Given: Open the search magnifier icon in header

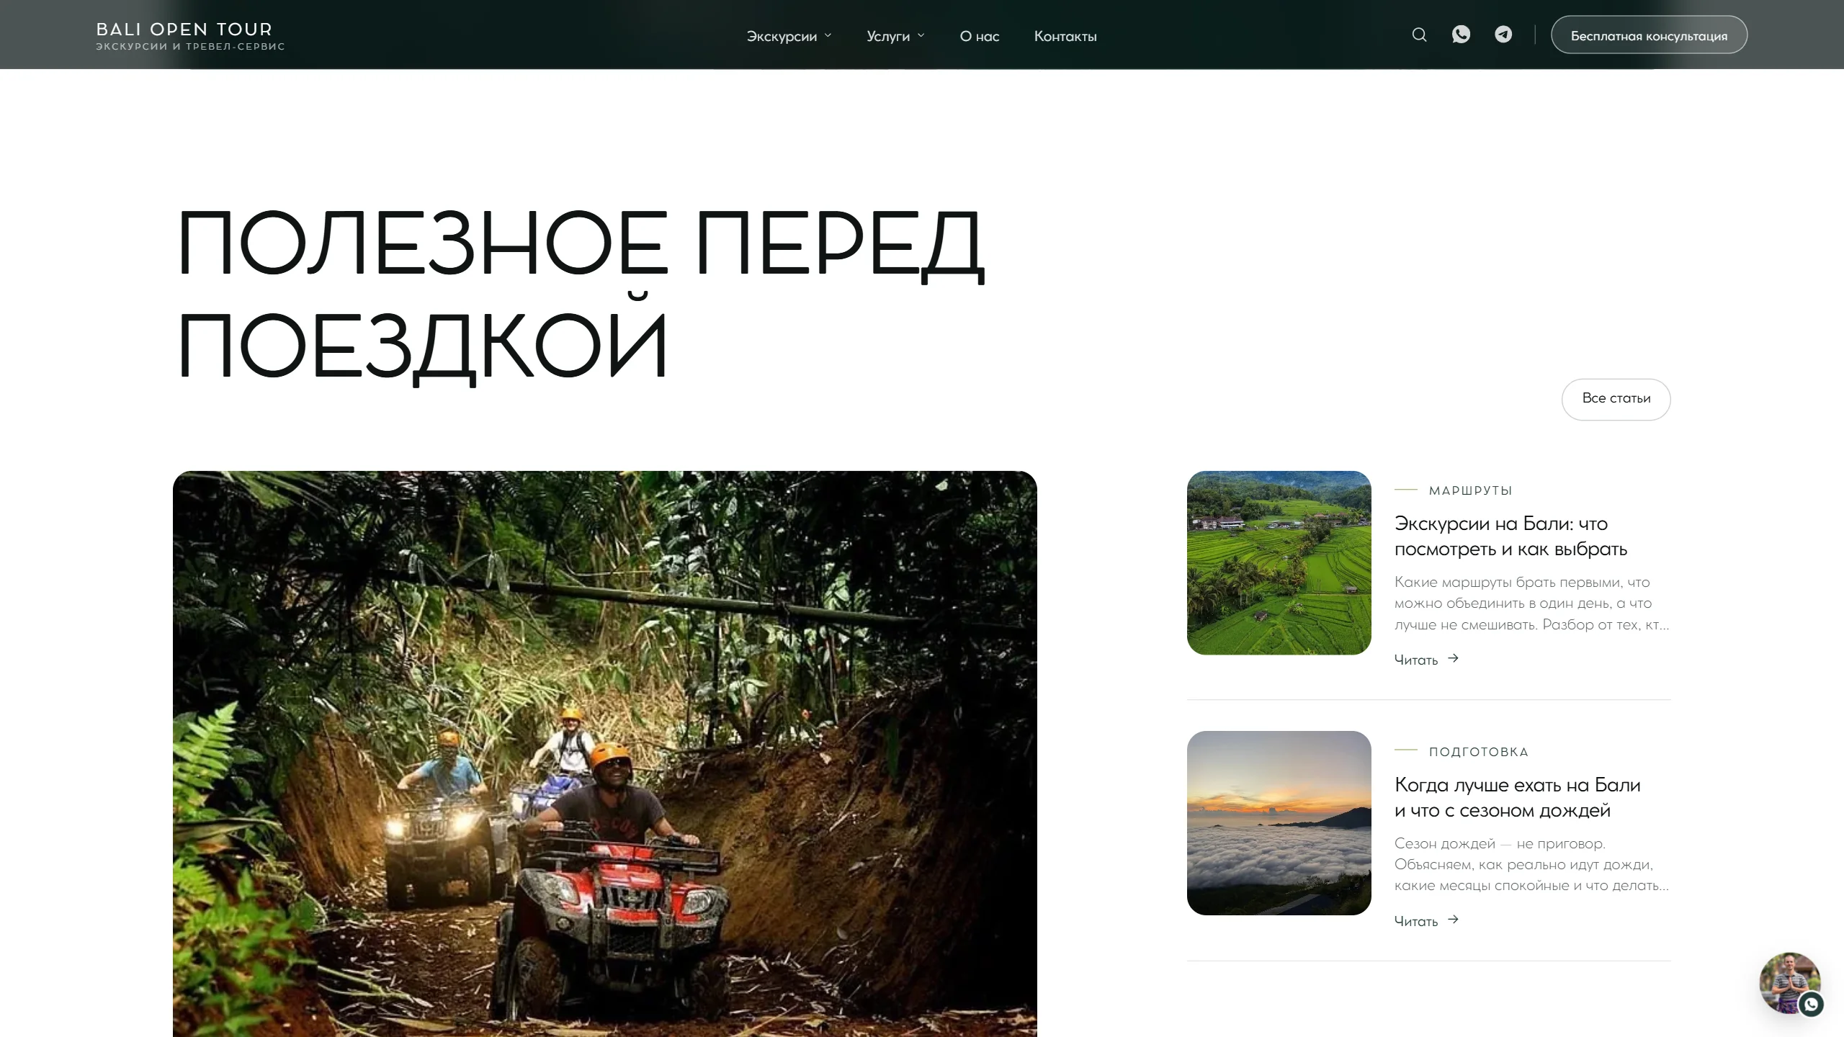Looking at the screenshot, I should [1419, 35].
